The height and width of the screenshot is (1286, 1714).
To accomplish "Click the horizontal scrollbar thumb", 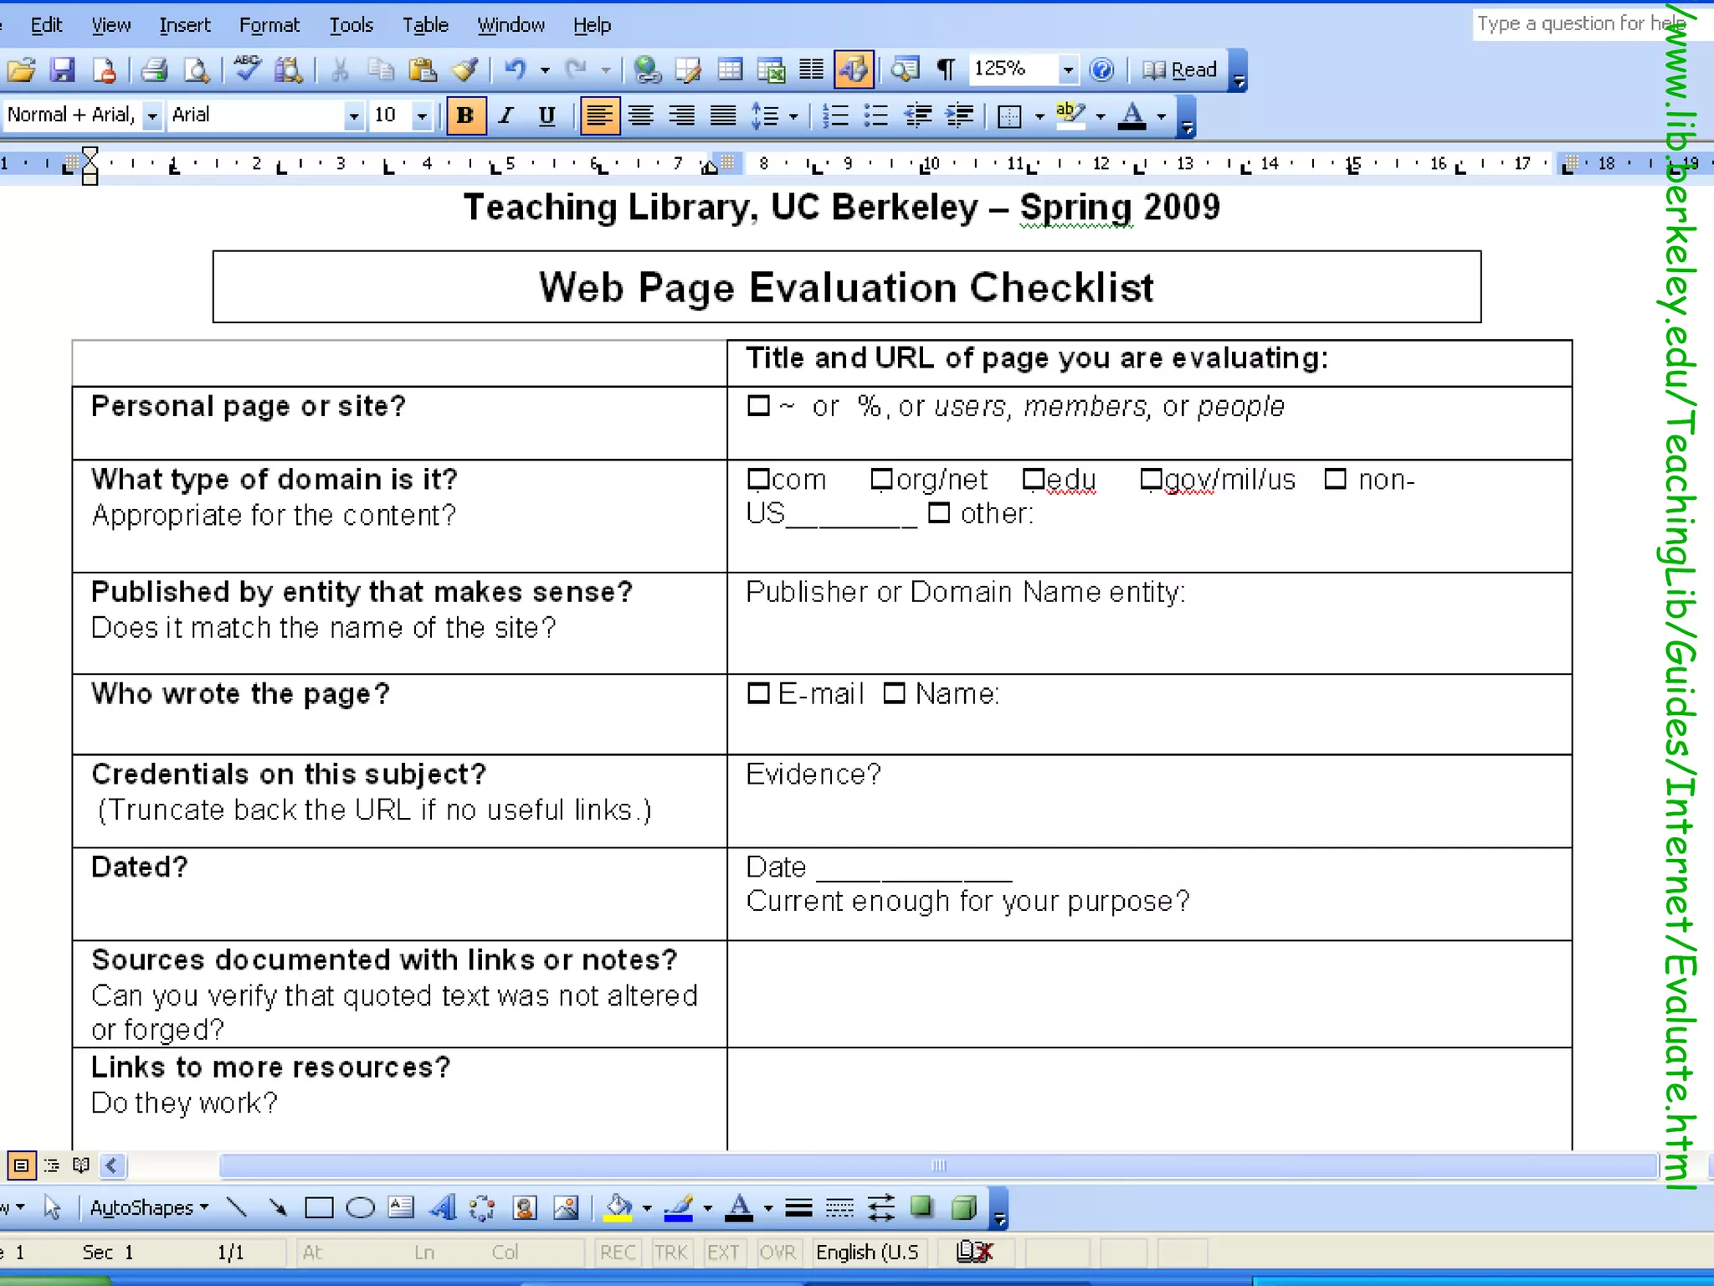I will pos(938,1165).
